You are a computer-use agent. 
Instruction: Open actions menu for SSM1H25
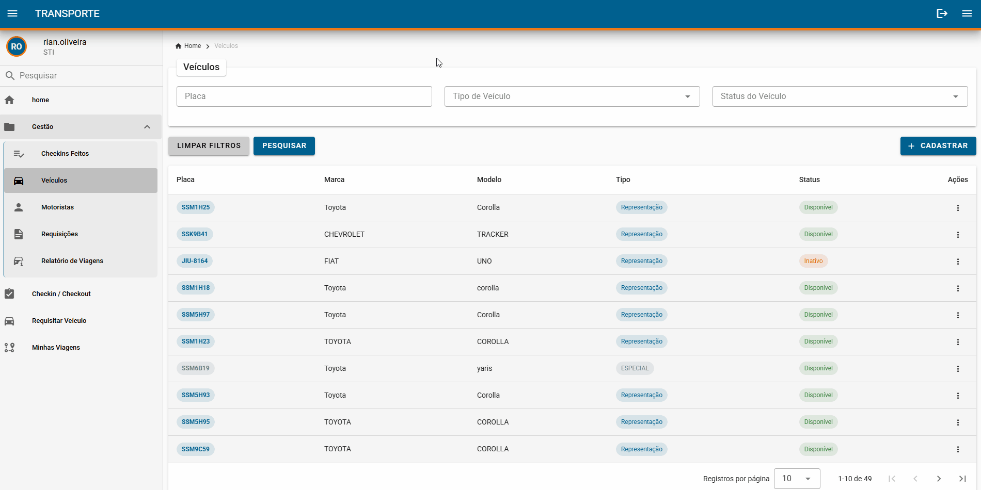pos(958,208)
